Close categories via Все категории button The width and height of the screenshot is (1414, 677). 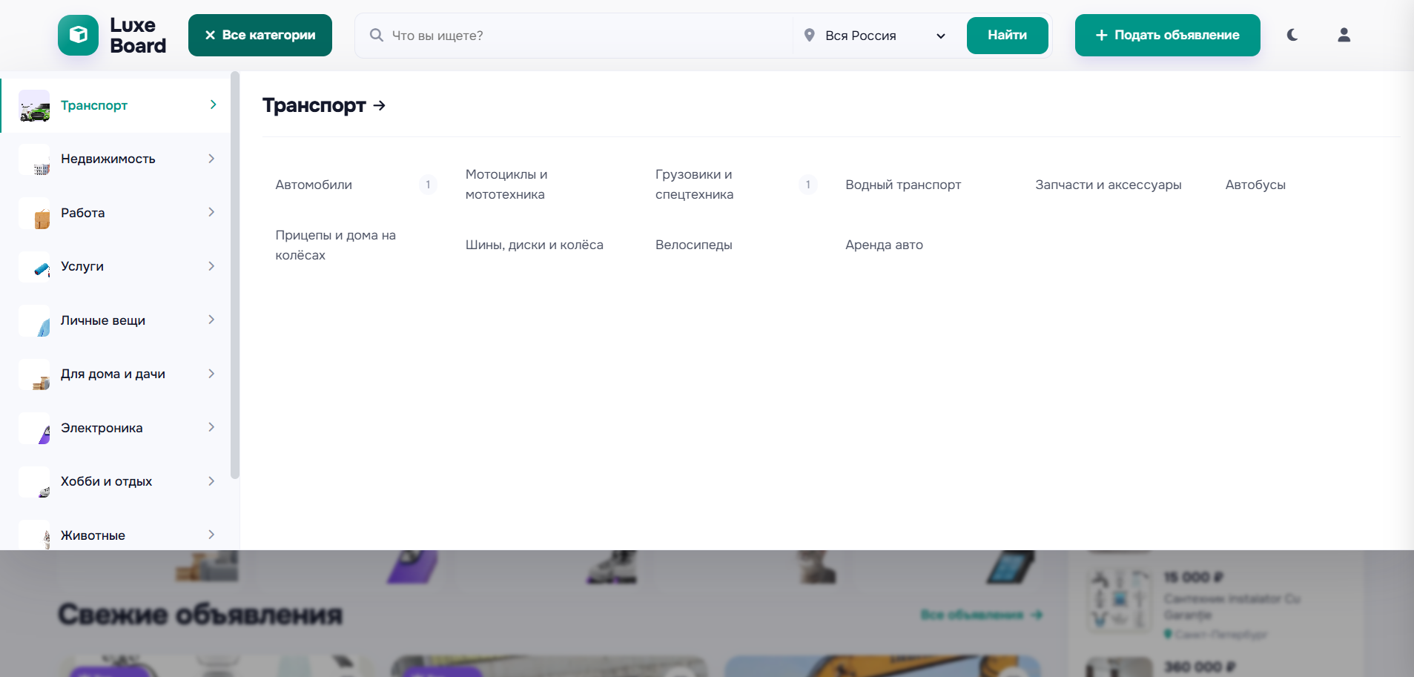coord(260,35)
